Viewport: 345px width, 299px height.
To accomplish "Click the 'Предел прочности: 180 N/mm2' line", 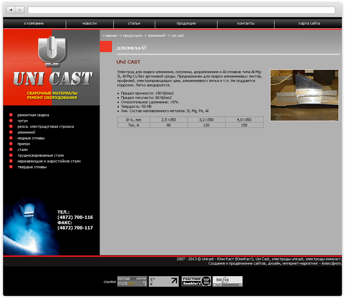I will coord(147,93).
